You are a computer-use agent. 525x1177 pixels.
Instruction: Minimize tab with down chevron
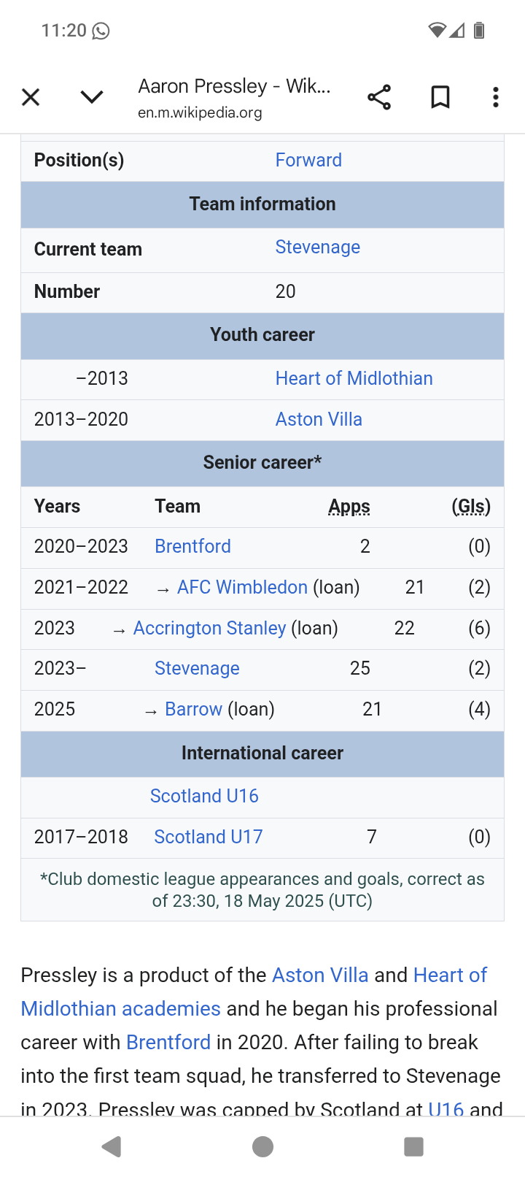(92, 97)
